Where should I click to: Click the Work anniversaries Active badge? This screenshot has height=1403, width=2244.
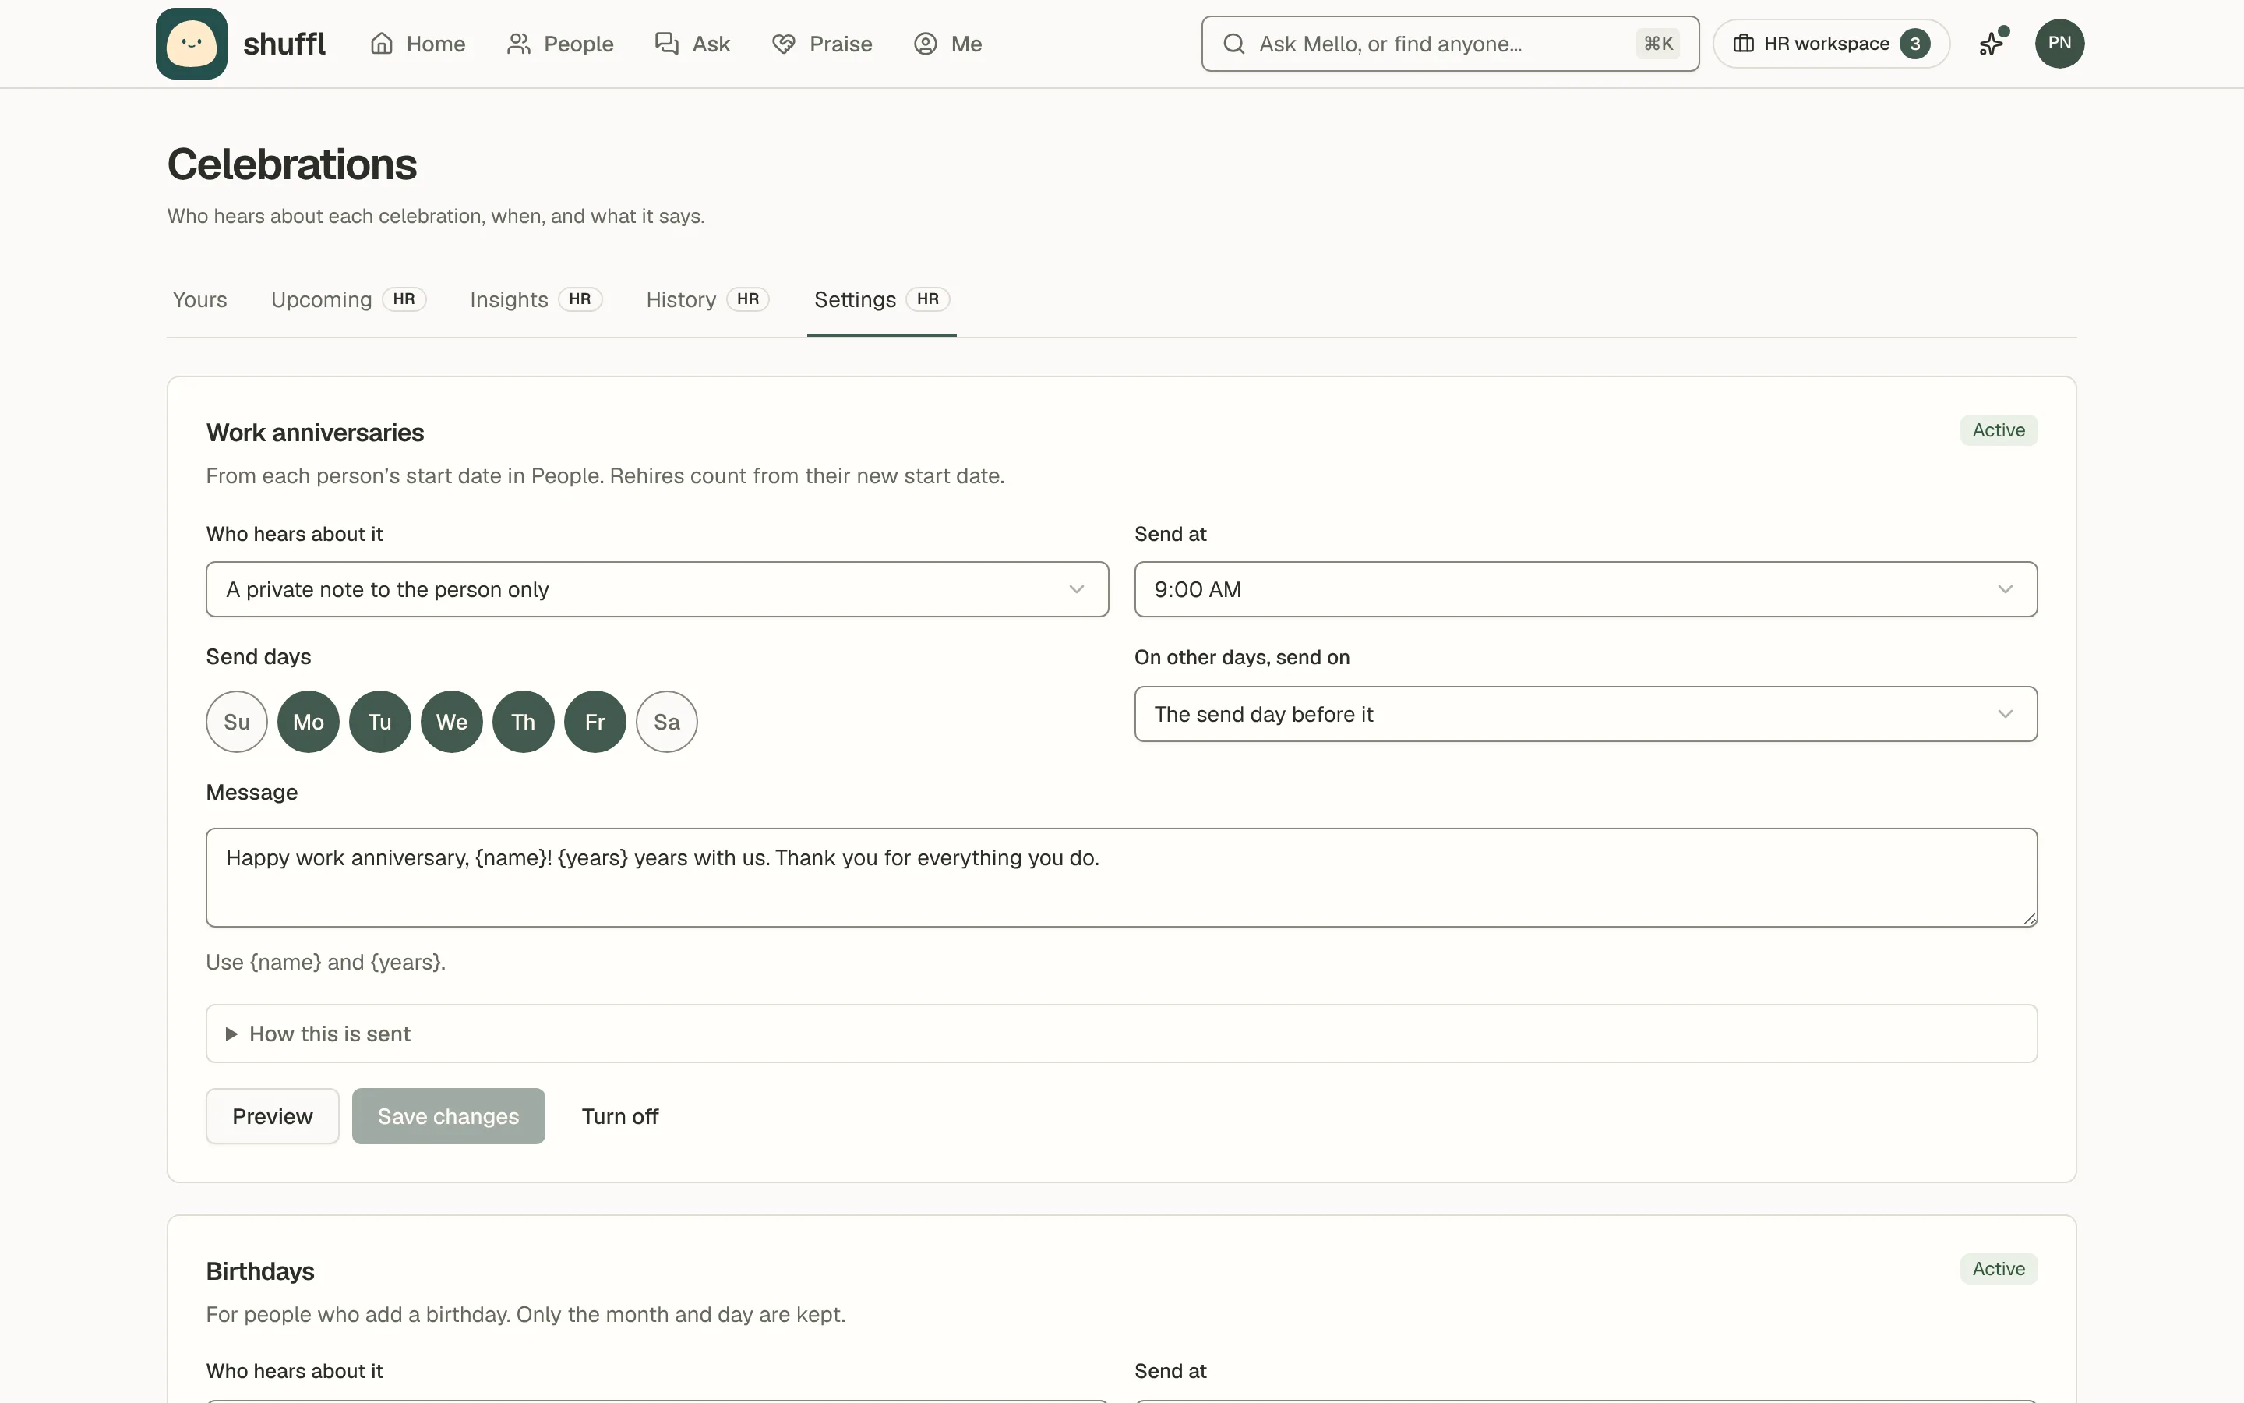coord(1999,430)
